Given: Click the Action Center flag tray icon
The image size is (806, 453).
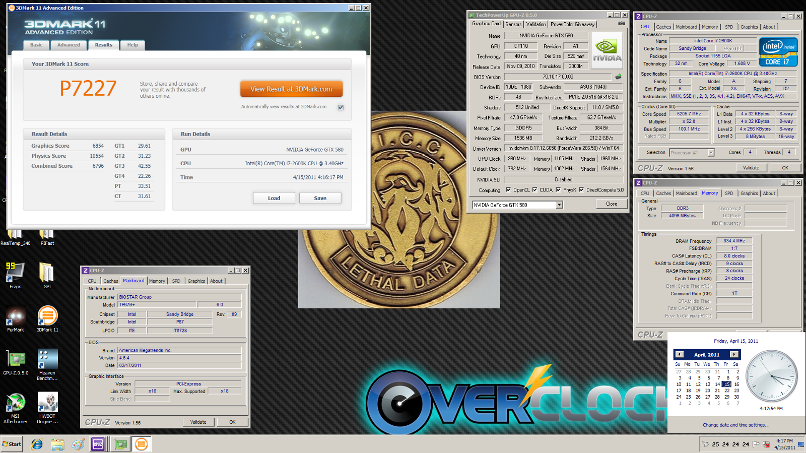Looking at the screenshot, I should [757, 444].
